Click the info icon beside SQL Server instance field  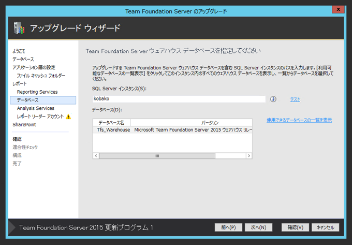[273, 99]
